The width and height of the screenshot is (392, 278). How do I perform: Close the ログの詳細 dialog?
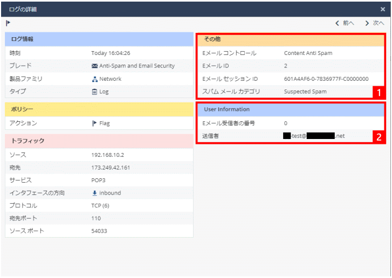coord(383,9)
